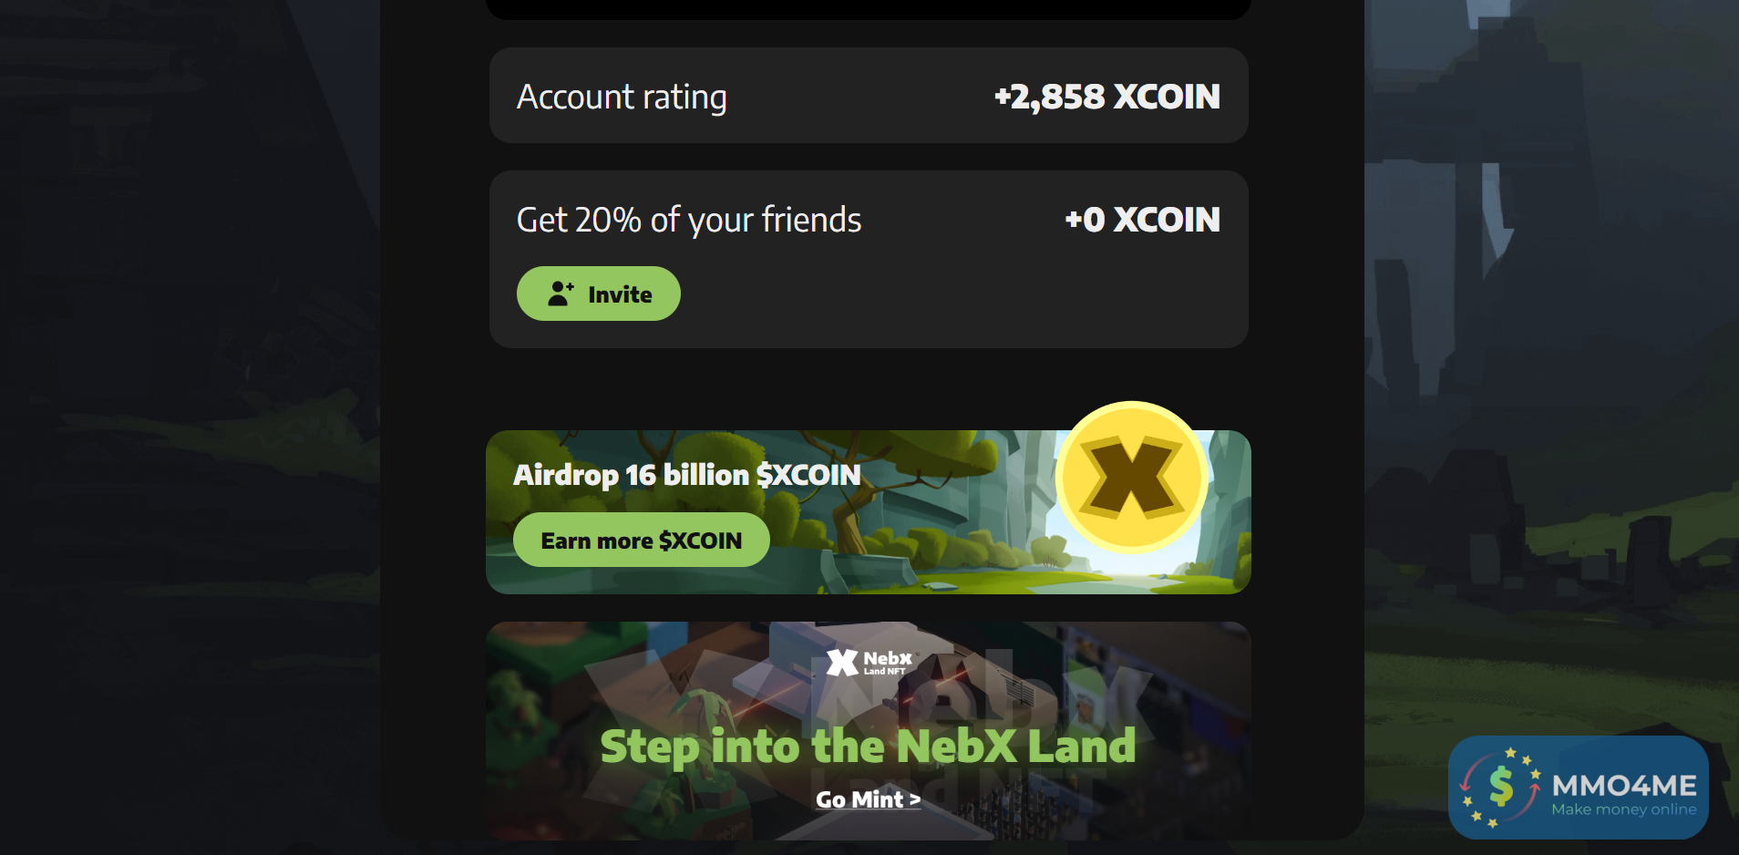
Task: Click the Airdrop 16 billion $XCOIN heading
Action: (686, 475)
